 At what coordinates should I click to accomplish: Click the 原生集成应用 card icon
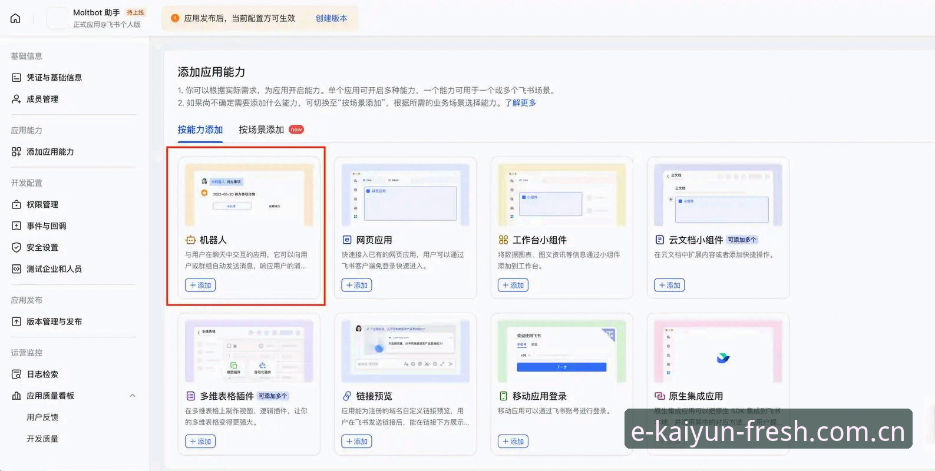coord(660,396)
